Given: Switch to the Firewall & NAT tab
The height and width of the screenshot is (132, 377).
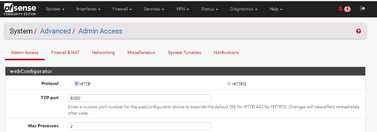Looking at the screenshot, I should [x=65, y=52].
